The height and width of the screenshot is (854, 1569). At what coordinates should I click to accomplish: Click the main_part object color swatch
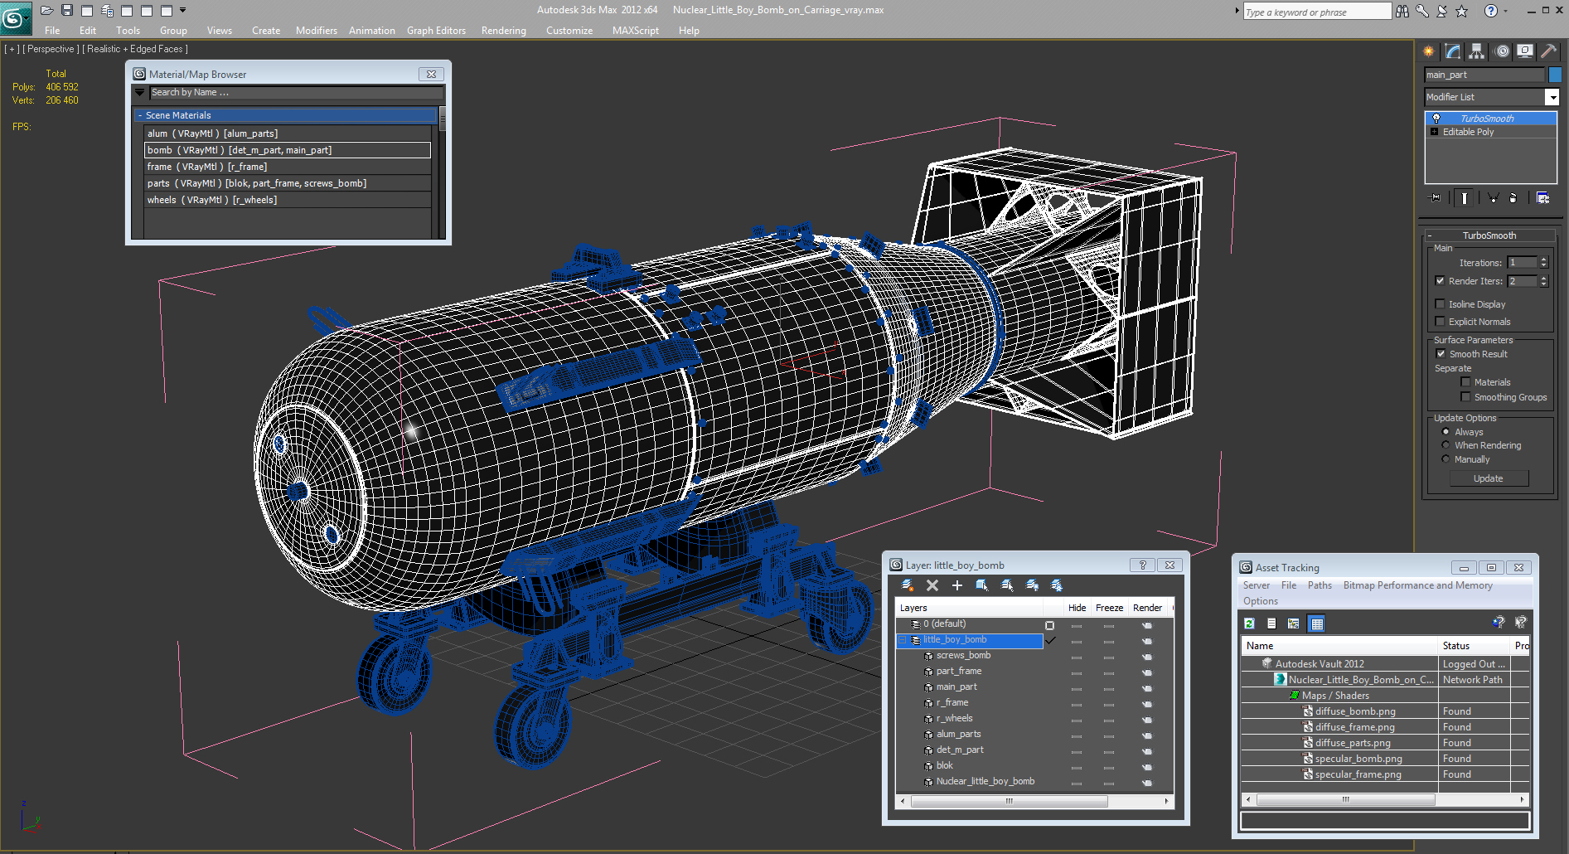point(1555,75)
